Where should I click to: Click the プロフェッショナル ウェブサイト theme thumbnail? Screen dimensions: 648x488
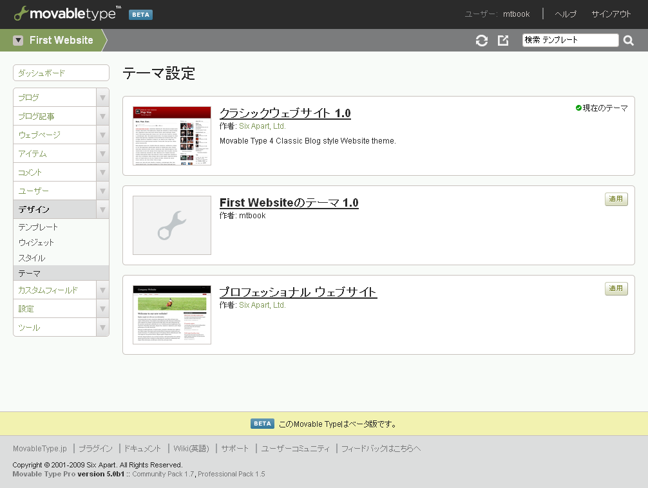click(x=172, y=315)
